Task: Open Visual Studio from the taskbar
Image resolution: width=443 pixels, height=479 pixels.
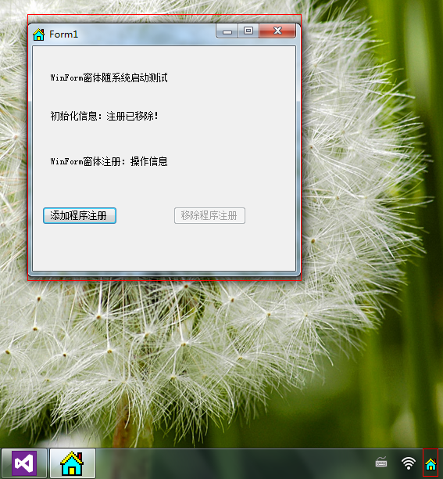Action: [x=24, y=463]
